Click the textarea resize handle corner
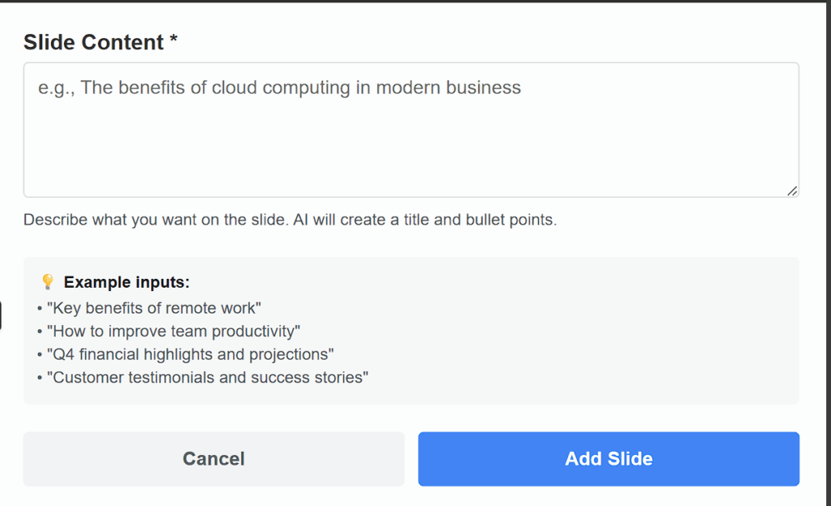 click(792, 191)
